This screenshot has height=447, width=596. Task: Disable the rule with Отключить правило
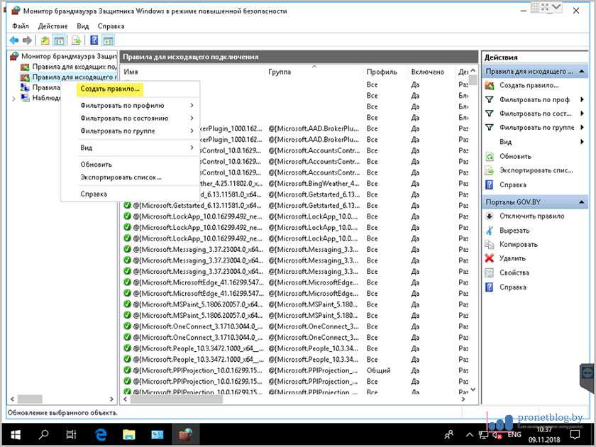[531, 216]
